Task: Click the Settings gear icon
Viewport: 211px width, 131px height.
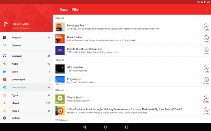Action: click(x=5, y=118)
